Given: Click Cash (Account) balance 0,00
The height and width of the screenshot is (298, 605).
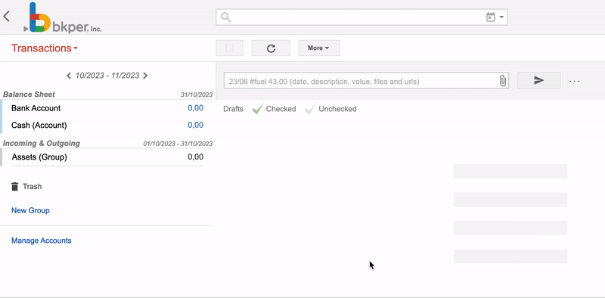Looking at the screenshot, I should click(x=195, y=125).
